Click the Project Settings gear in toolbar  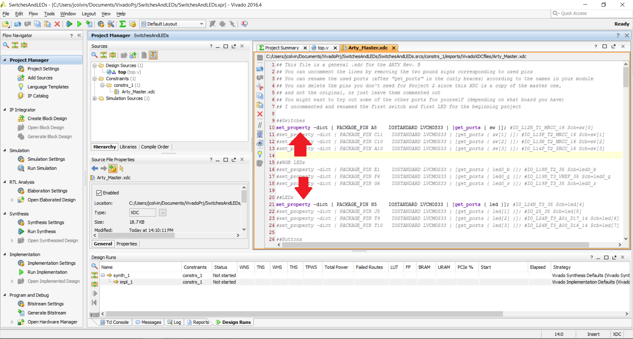(x=101, y=24)
